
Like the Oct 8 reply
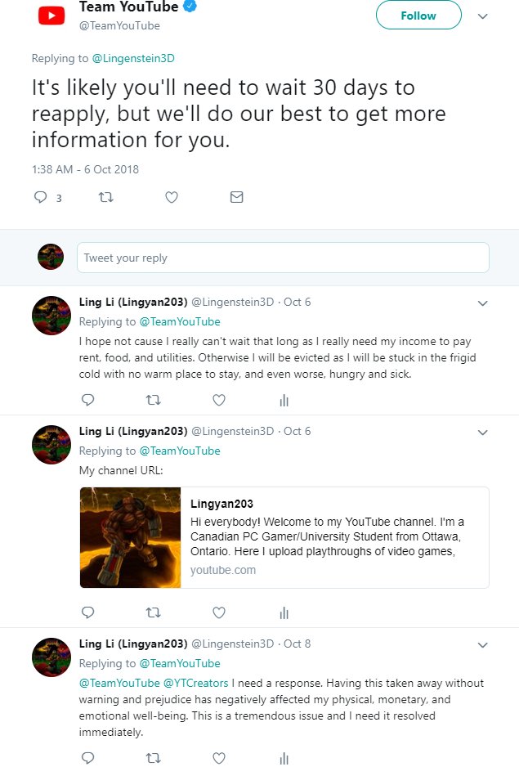[219, 758]
